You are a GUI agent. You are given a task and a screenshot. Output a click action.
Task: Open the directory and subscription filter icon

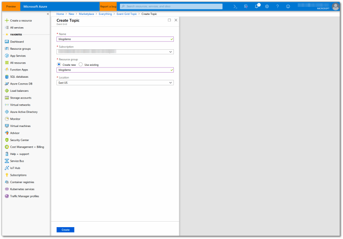point(246,6)
